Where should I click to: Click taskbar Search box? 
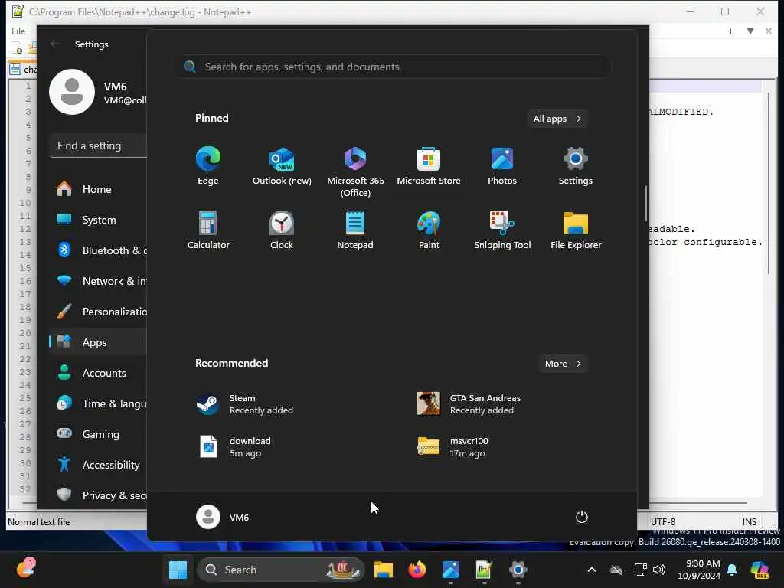(281, 570)
